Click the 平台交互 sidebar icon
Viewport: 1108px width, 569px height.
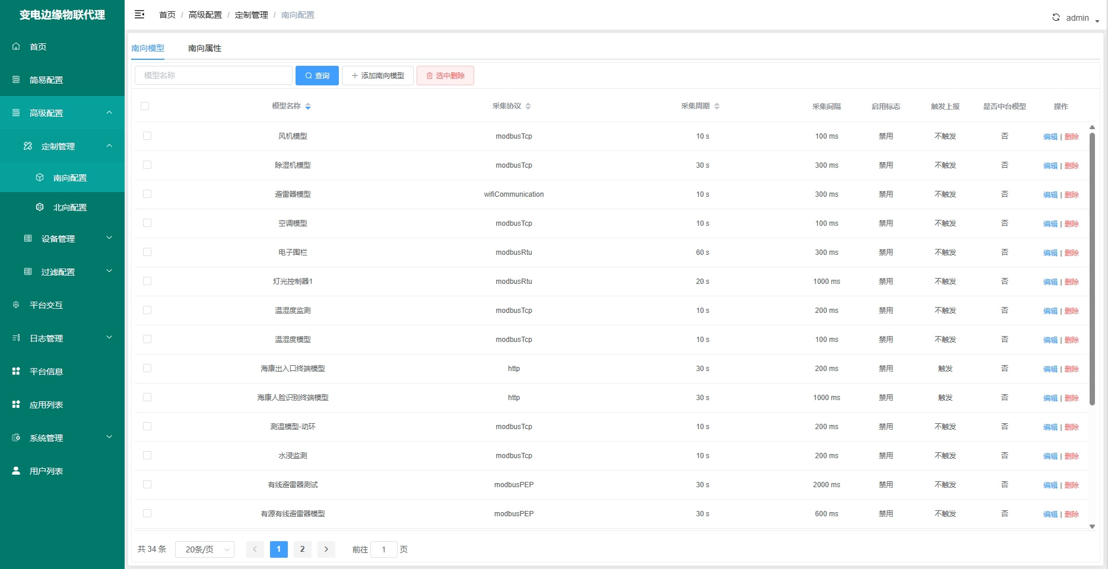click(16, 305)
